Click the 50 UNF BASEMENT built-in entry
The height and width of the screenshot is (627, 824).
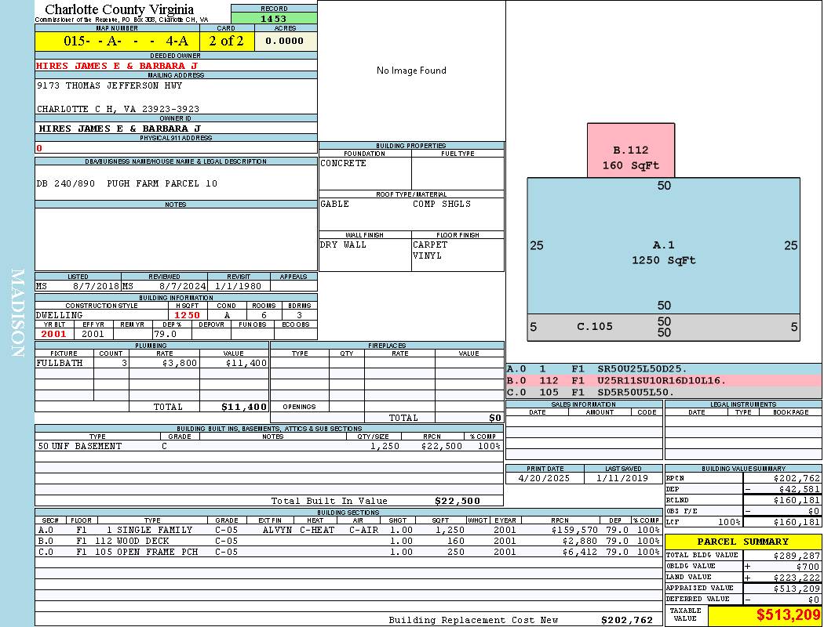tap(80, 446)
